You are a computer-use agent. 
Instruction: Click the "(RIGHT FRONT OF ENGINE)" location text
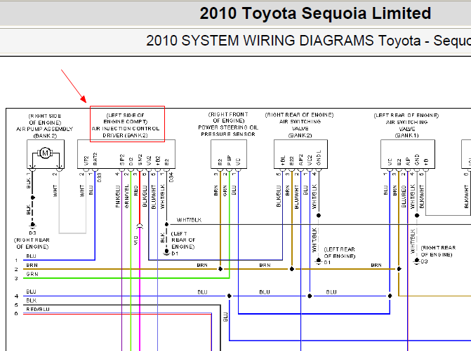228,118
